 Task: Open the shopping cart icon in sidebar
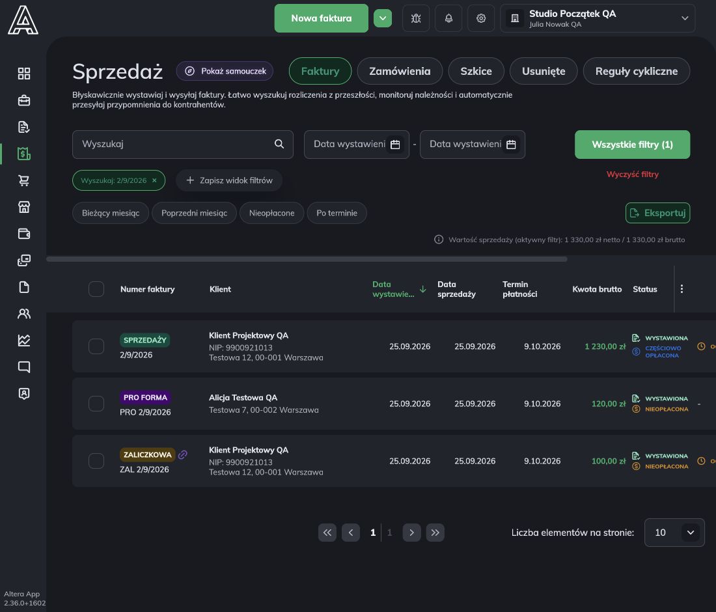(x=23, y=180)
